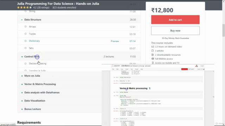Image resolution: width=225 pixels, height=126 pixels.
Task: Expand the Data Visualization section
Action: point(22,101)
